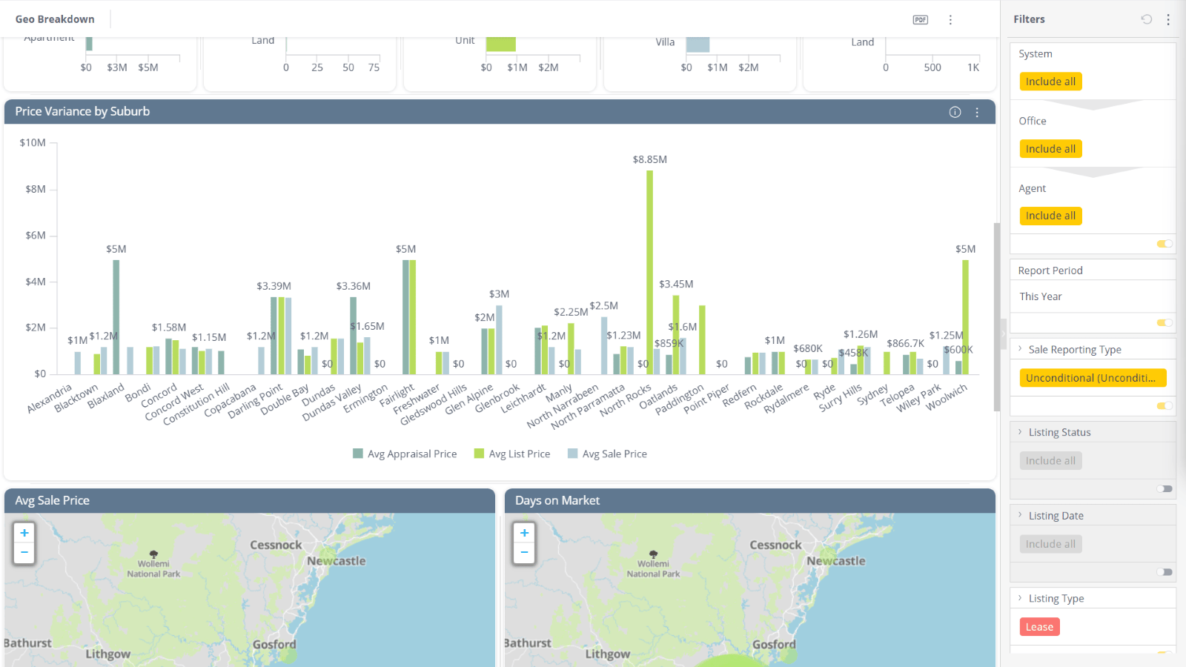Expand Sale Reporting Type filter section
The width and height of the screenshot is (1186, 667).
pos(1020,349)
